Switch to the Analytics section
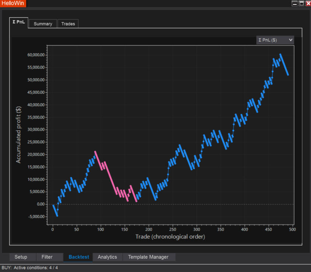This screenshot has height=272, width=311. coord(107,257)
